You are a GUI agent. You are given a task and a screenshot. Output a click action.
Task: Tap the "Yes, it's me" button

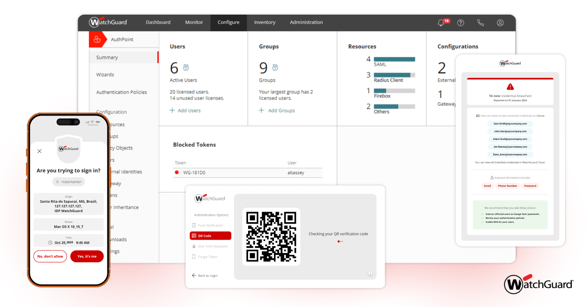87,256
